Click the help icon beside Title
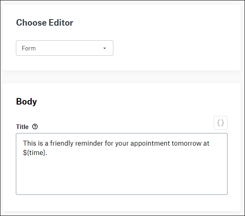Image resolution: width=245 pixels, height=216 pixels. (x=35, y=127)
